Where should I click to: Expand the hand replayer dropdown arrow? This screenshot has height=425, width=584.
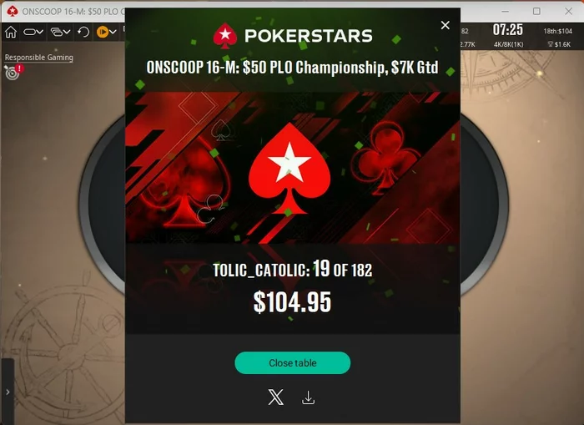click(x=113, y=32)
